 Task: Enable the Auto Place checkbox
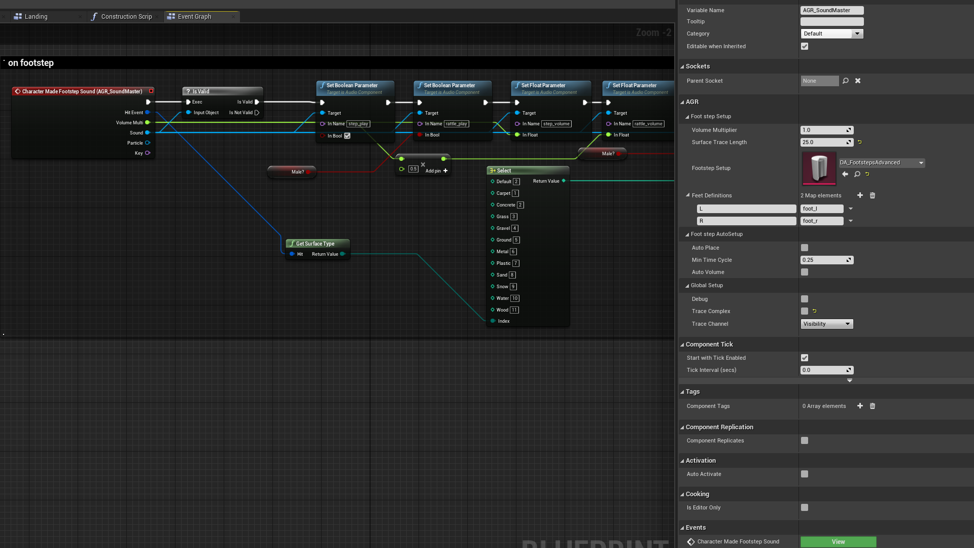click(x=805, y=248)
